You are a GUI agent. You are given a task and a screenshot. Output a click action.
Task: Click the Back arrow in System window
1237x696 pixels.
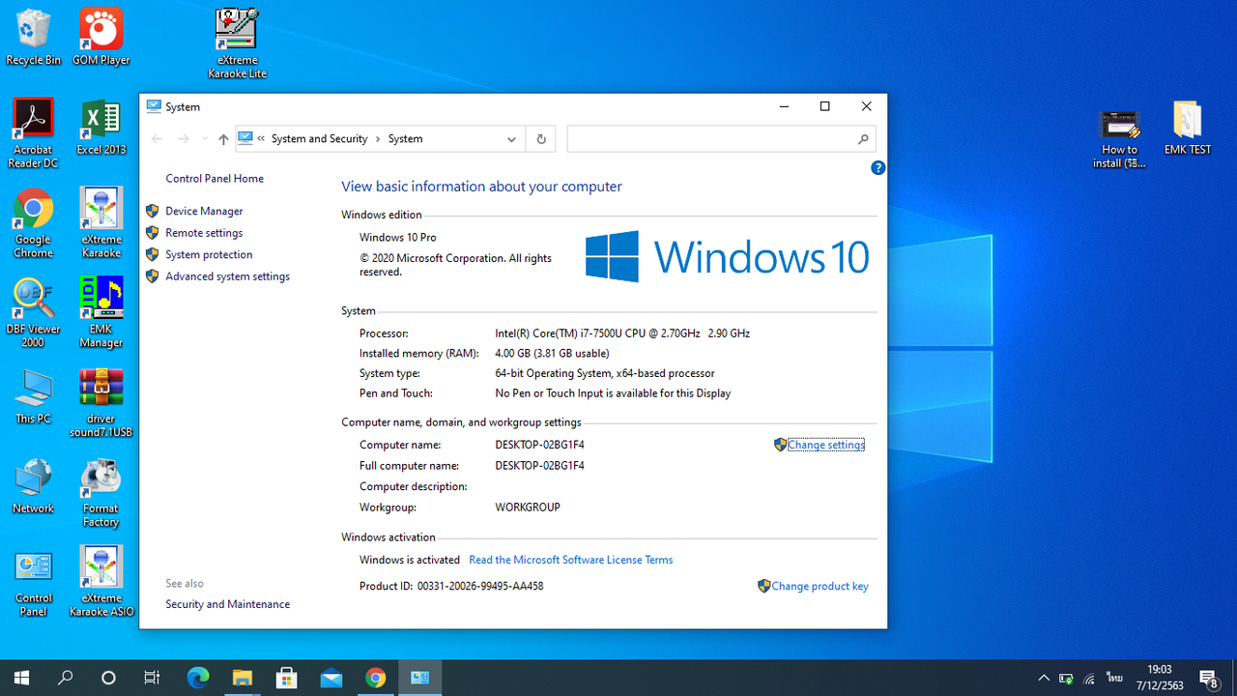pos(157,139)
